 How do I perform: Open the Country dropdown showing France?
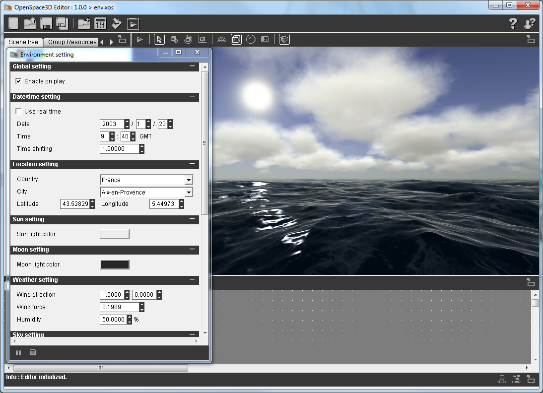point(188,180)
